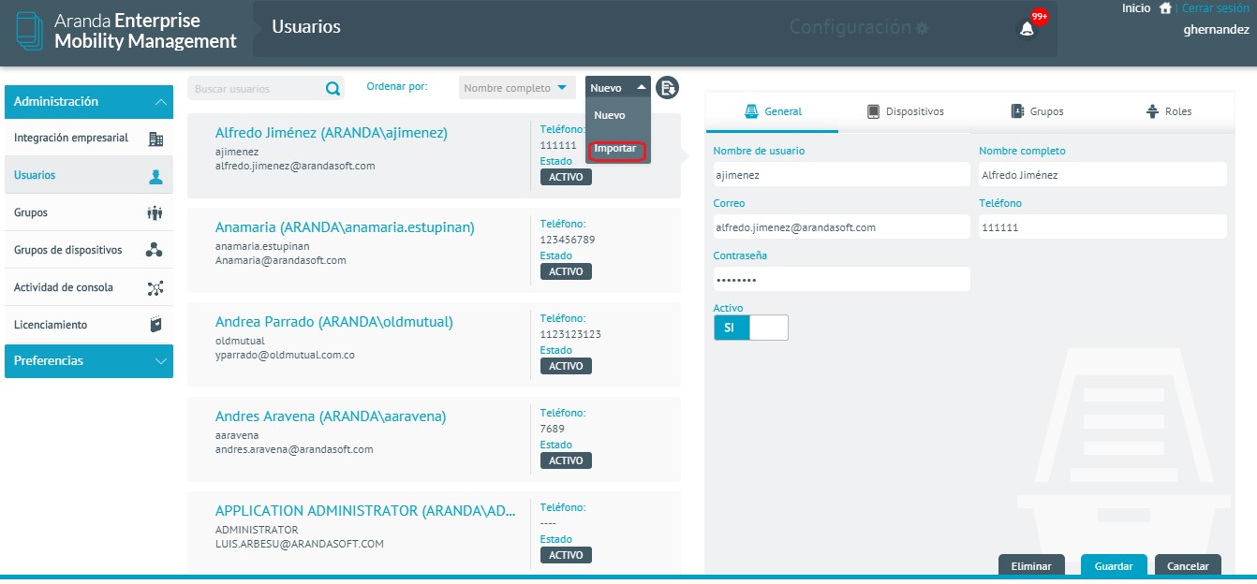Click the Integración empresarial building icon

[x=156, y=139]
